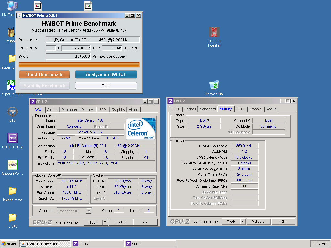Screen dimensions: 331x248
Task: Click the Code Name Conroe-L value
Action: tap(74, 126)
